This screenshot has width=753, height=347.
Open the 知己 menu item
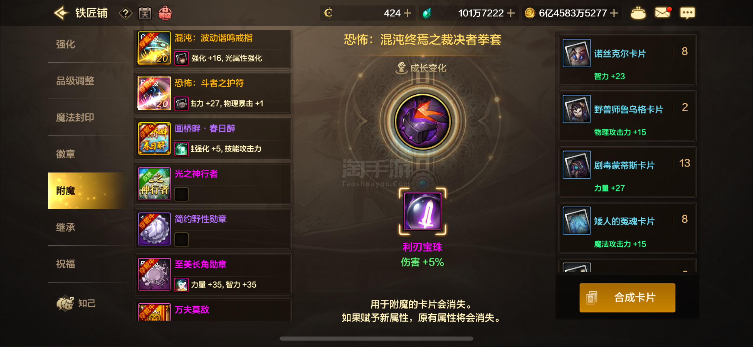tap(76, 303)
